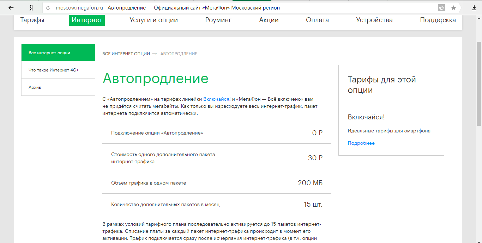
Task: Go back with the browser back arrow
Action: point(11,8)
